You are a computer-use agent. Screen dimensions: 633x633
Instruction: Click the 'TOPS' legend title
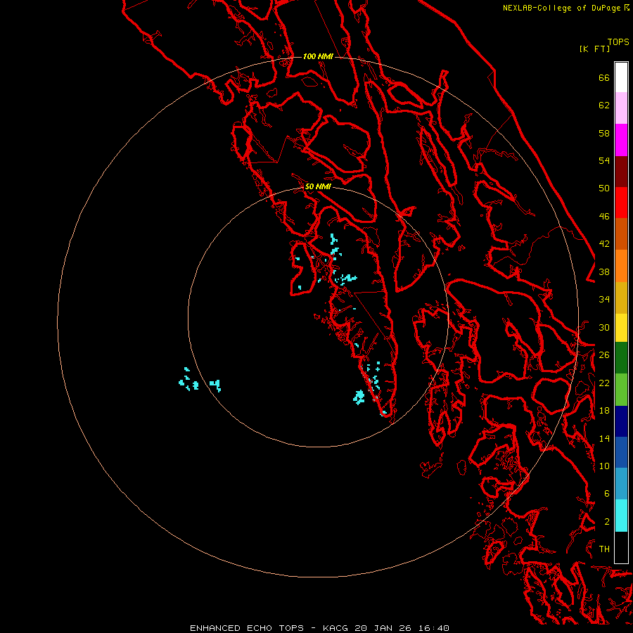coord(618,42)
